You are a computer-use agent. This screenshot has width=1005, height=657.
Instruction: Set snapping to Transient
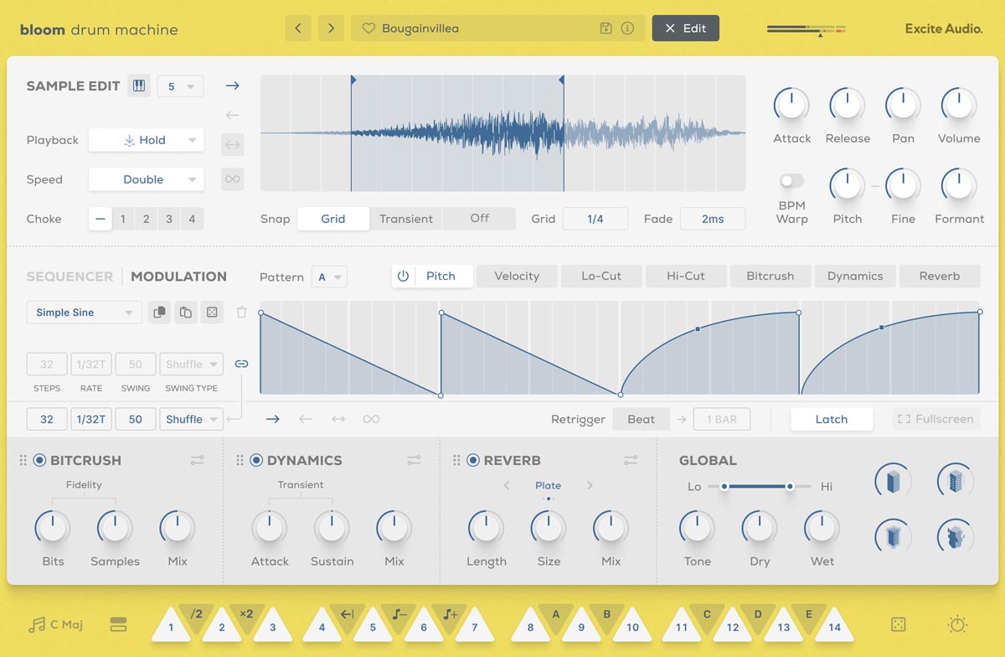405,218
